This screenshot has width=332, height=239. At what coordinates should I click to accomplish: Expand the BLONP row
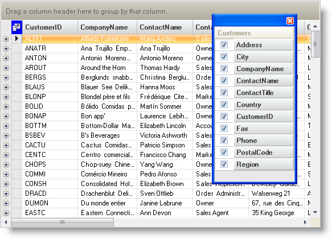tap(6, 97)
